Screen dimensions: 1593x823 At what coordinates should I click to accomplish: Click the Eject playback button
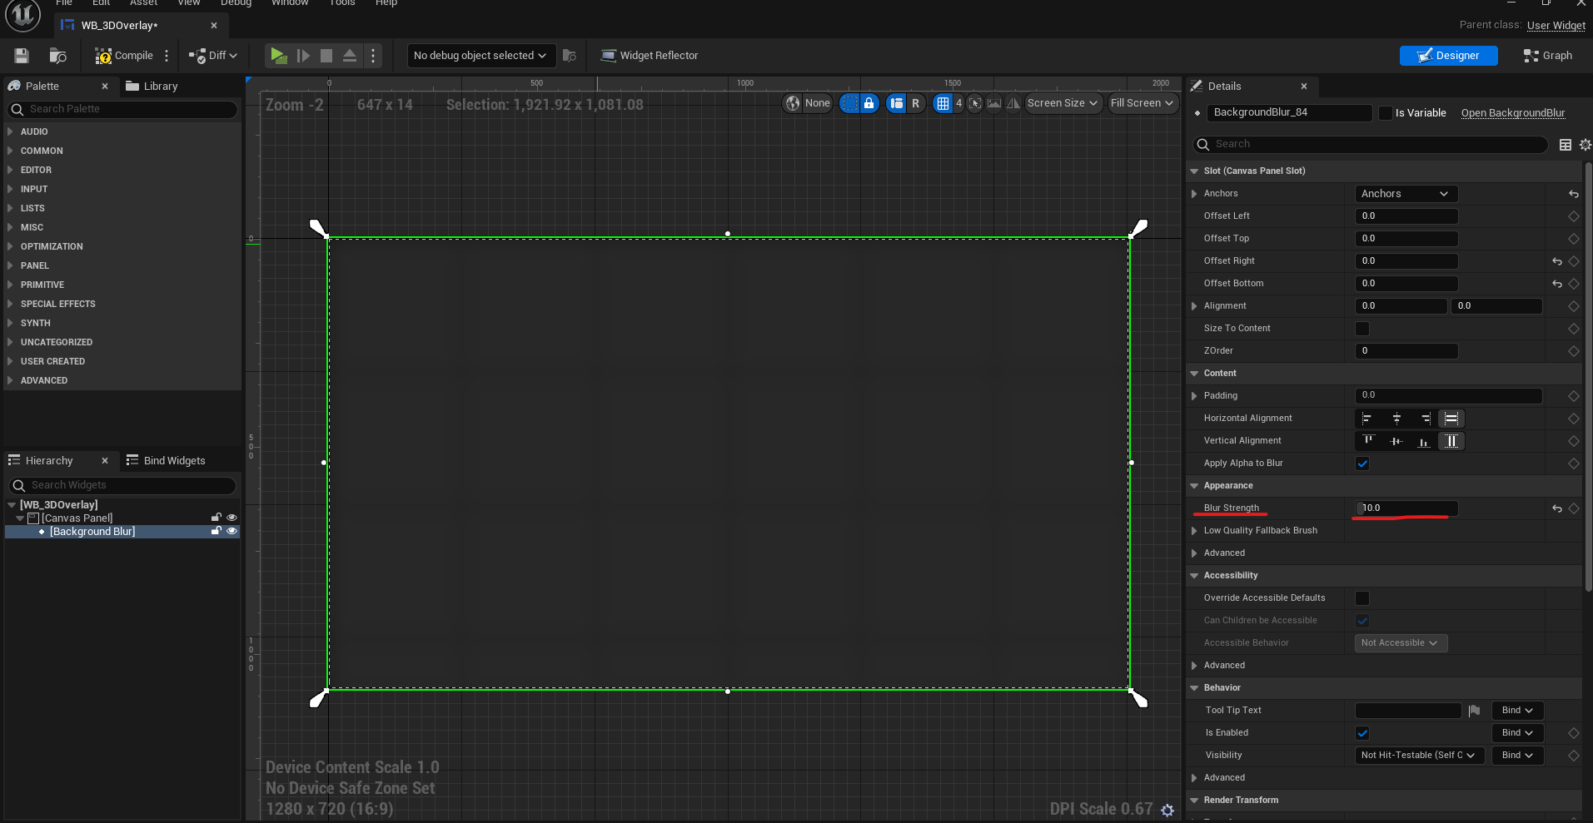pyautogui.click(x=350, y=56)
